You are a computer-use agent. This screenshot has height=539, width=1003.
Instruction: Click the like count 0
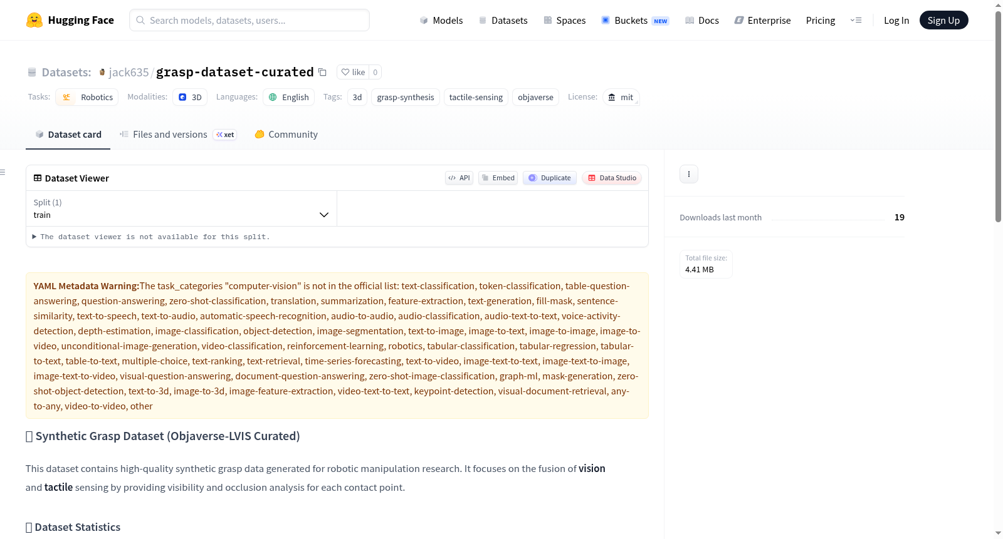[375, 72]
